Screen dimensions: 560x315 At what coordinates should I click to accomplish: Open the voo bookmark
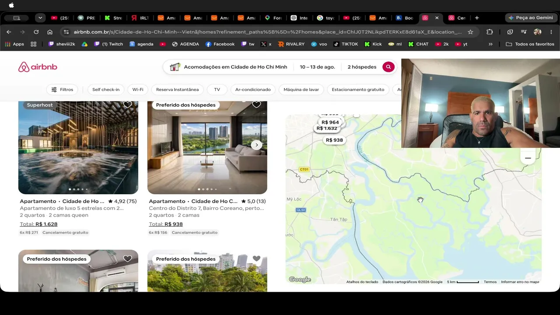319,44
